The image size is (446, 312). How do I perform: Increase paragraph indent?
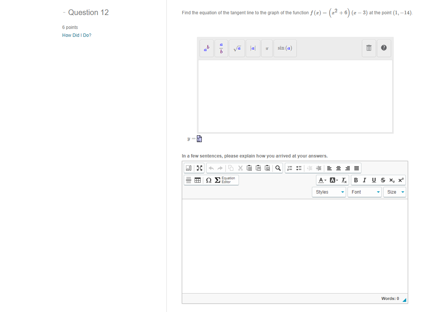319,168
